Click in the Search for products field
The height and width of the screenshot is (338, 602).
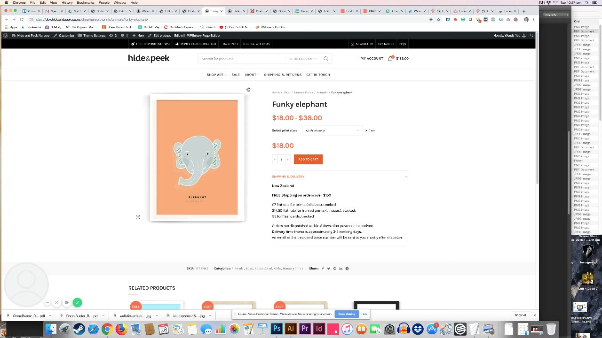[241, 59]
